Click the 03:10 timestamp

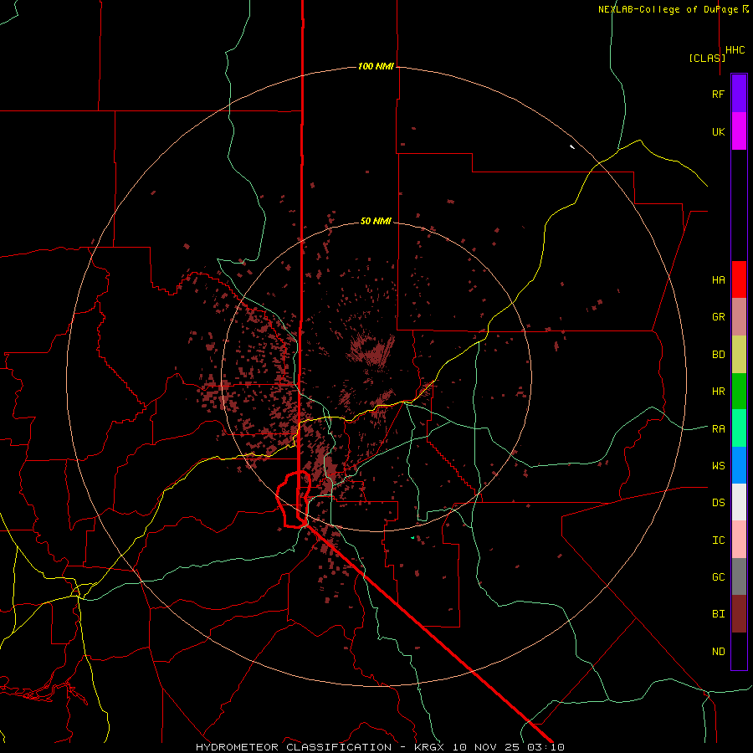click(x=547, y=747)
